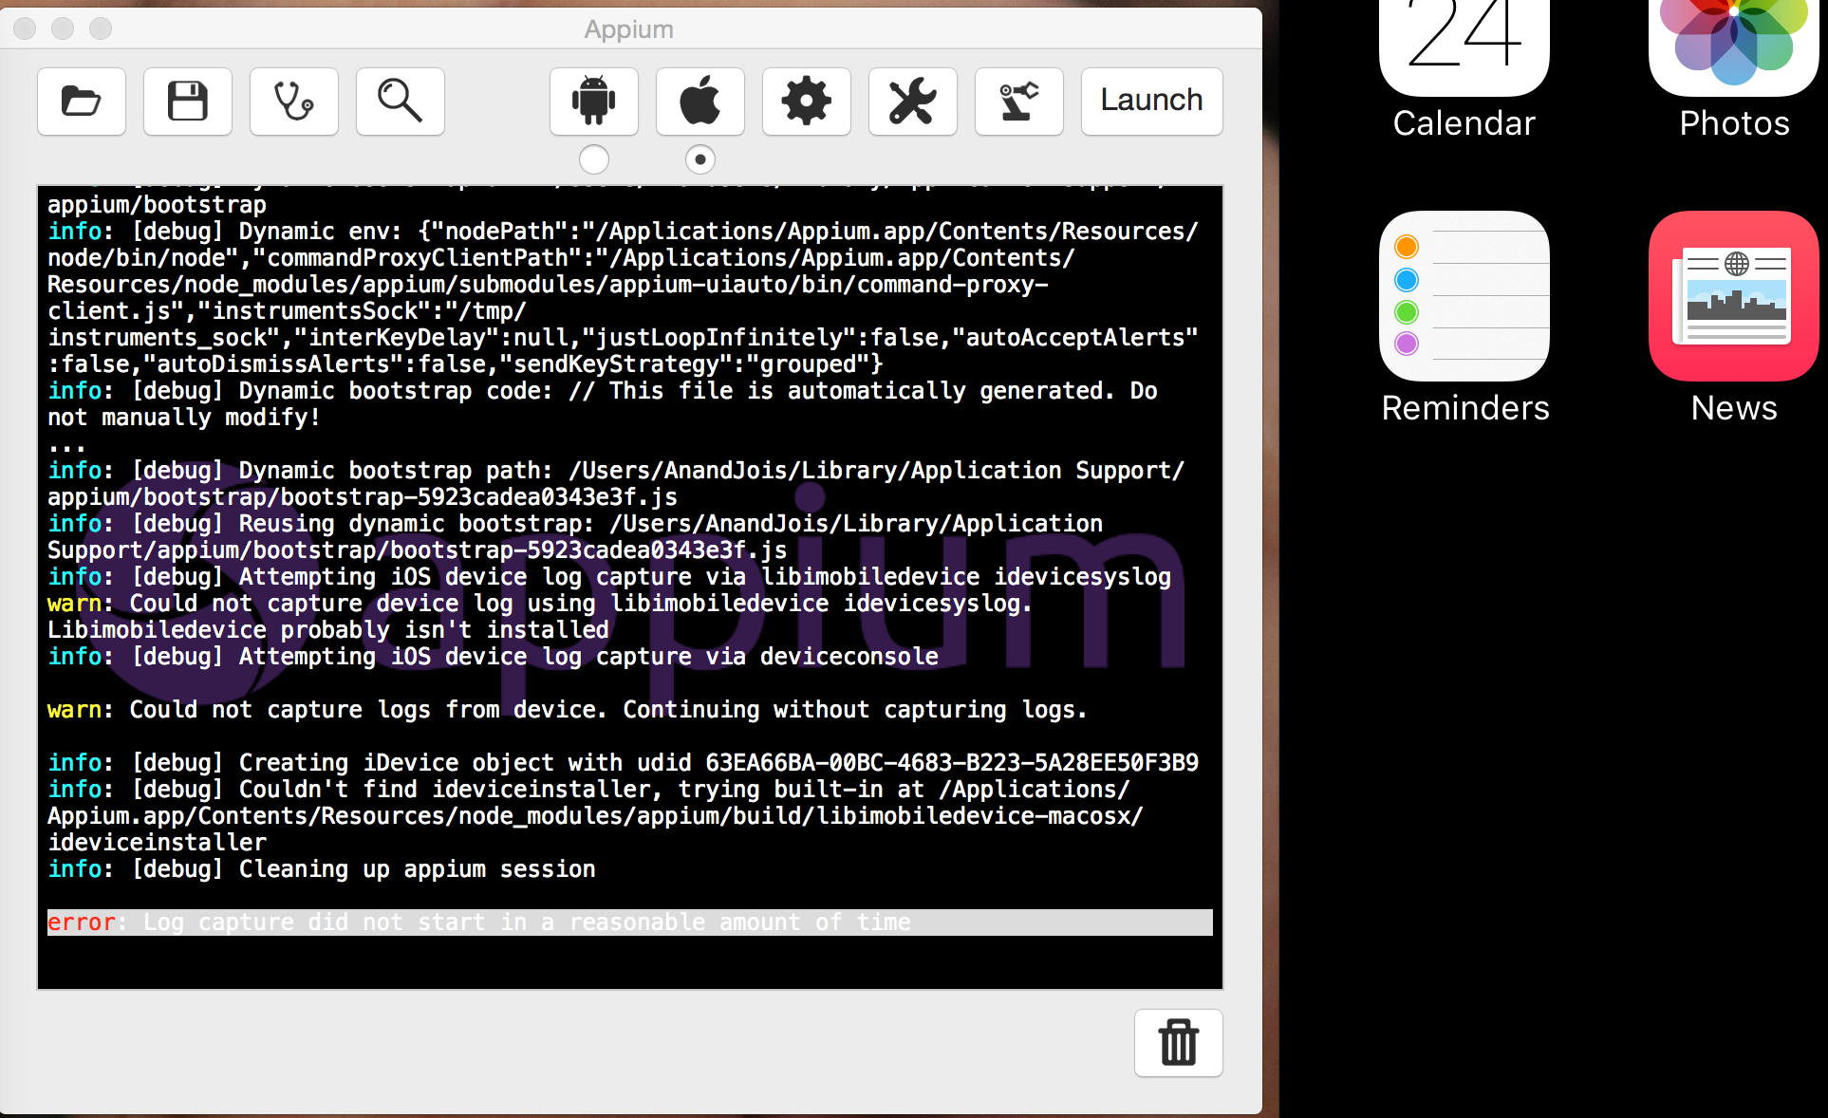This screenshot has width=1828, height=1118.
Task: Click warn line about capturing logs from device
Action: [567, 710]
